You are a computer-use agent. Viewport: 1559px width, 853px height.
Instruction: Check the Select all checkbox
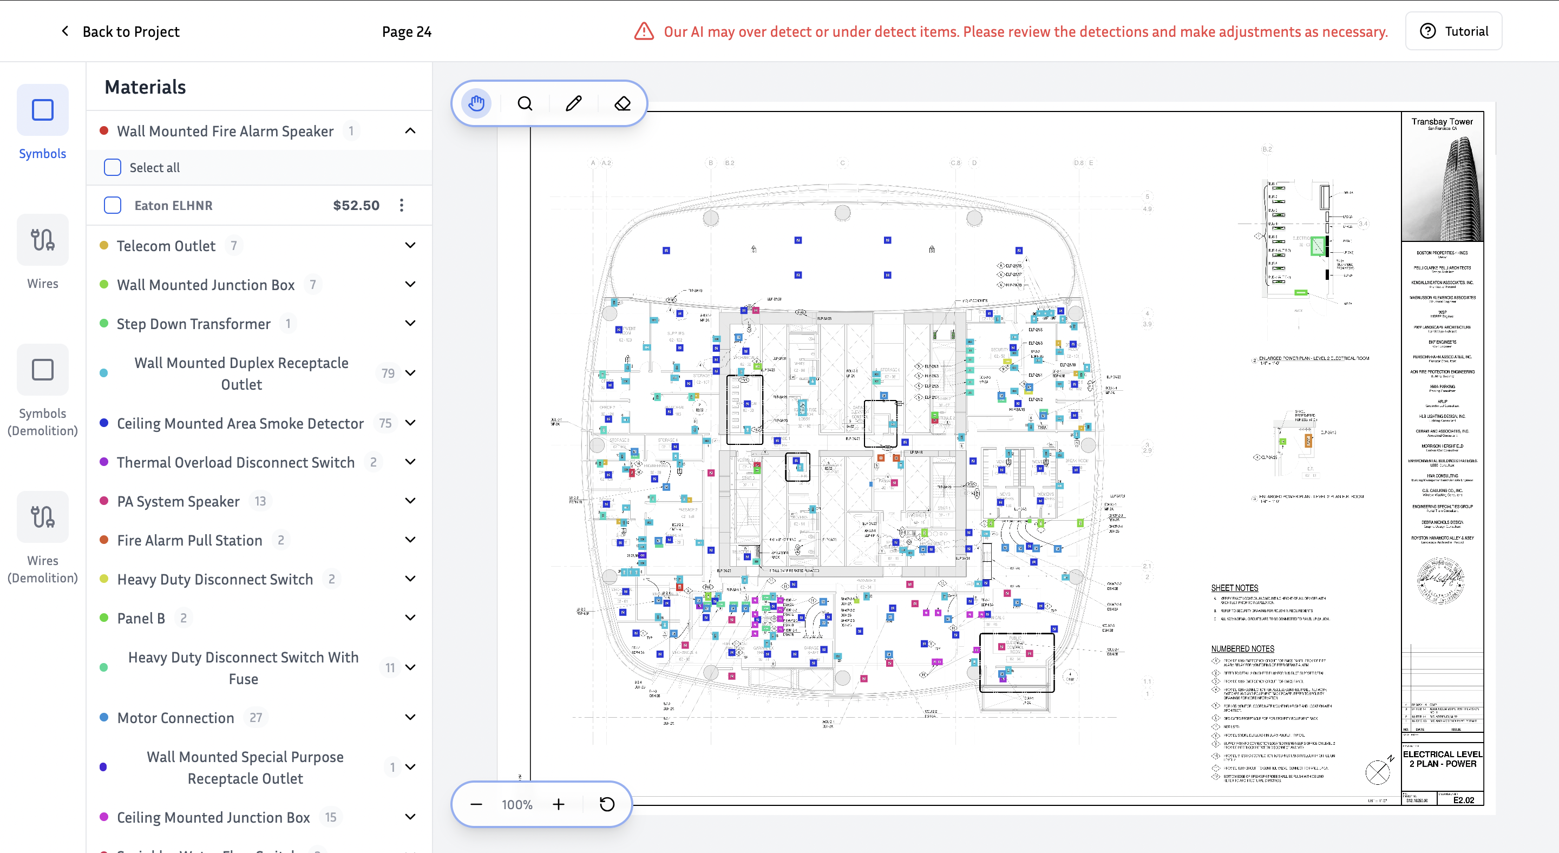point(113,168)
